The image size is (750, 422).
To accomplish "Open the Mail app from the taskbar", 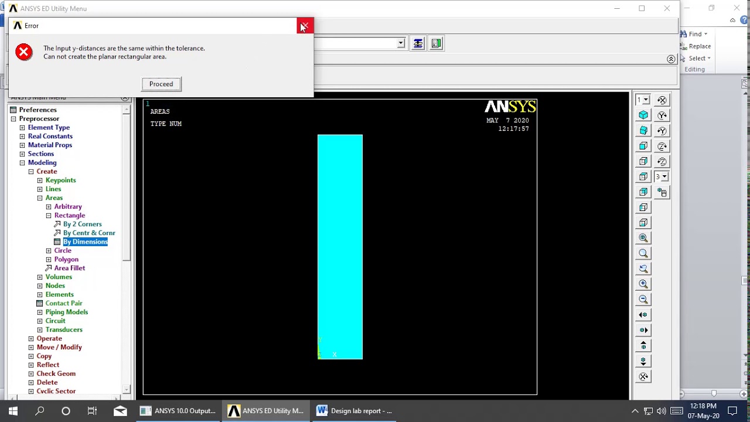I will [120, 411].
